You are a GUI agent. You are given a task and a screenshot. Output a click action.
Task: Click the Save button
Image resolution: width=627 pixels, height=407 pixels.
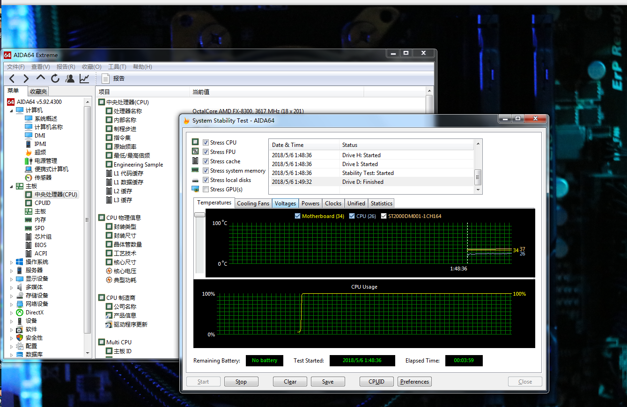(x=328, y=382)
